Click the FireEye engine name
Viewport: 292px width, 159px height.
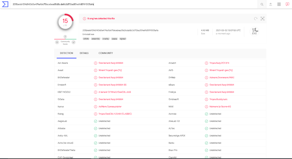(172, 92)
